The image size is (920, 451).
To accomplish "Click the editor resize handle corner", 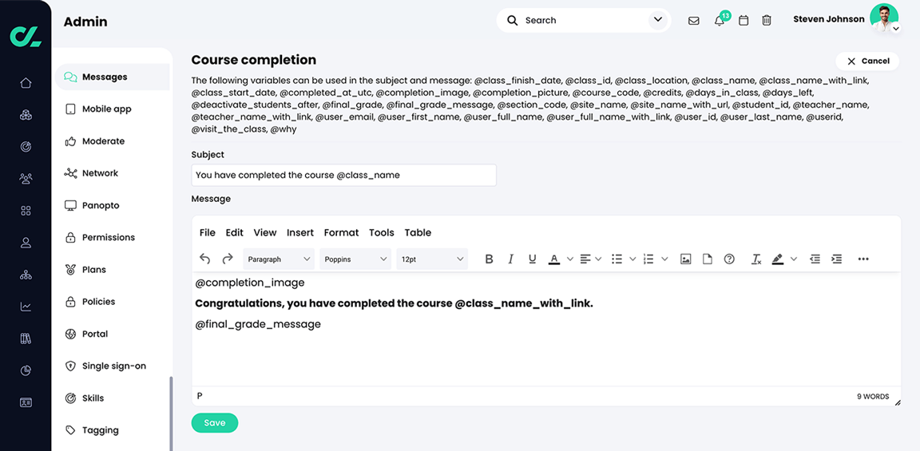I will 897,402.
